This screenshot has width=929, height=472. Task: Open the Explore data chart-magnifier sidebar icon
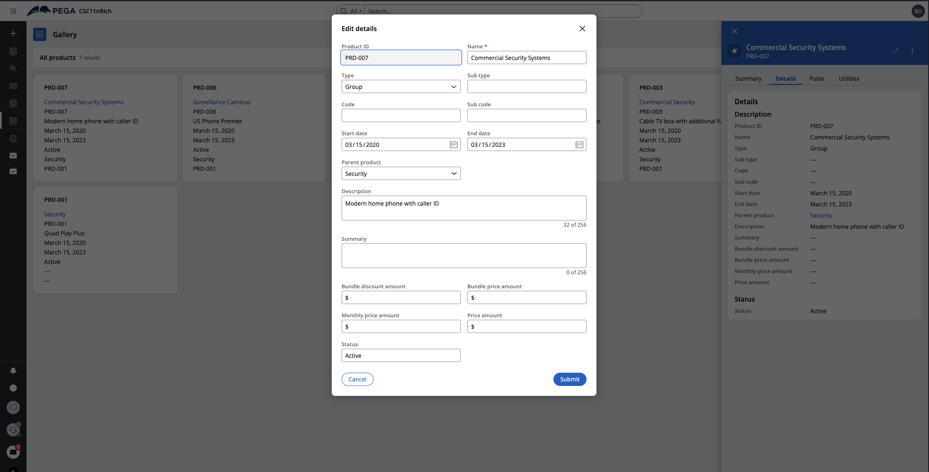pyautogui.click(x=13, y=69)
